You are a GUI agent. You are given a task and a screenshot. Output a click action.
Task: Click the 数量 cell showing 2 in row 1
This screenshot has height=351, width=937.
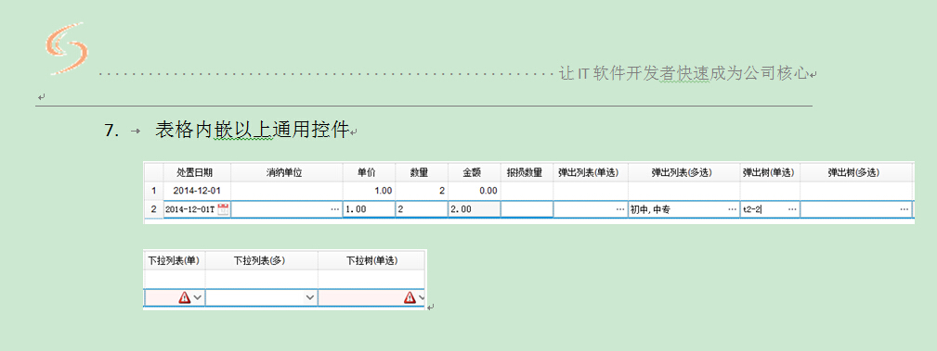[422, 192]
